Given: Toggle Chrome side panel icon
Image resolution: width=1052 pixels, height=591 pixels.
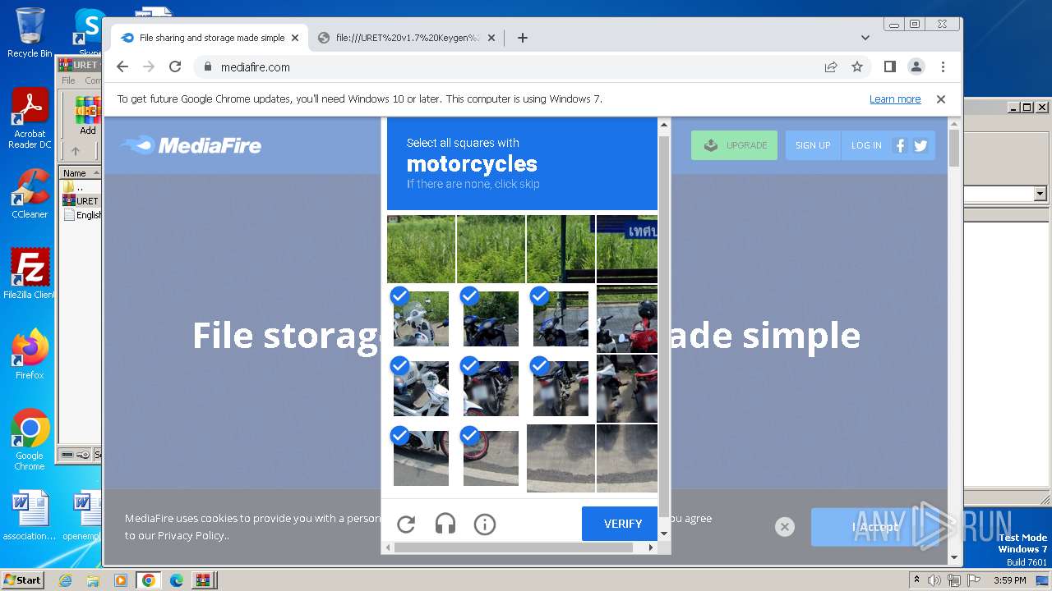Looking at the screenshot, I should (889, 66).
